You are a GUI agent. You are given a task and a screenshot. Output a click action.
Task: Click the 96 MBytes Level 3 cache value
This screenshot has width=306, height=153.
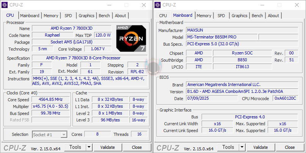click(110, 120)
